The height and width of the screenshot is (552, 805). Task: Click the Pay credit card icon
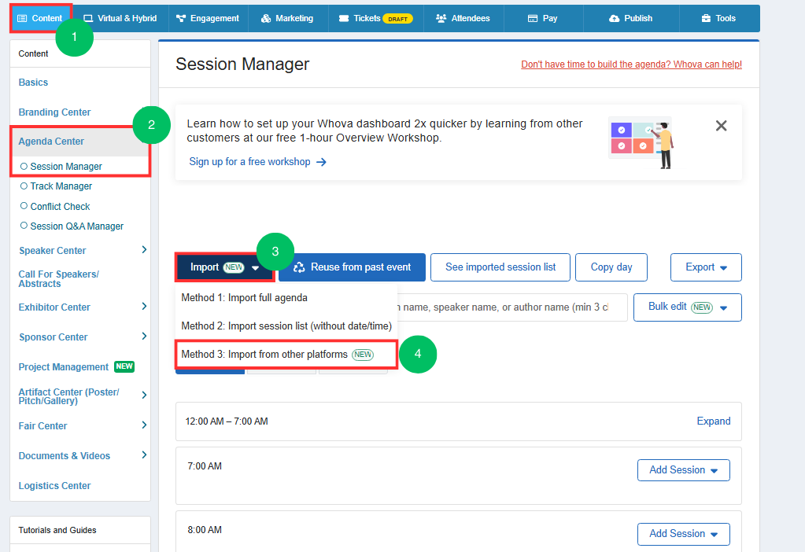pyautogui.click(x=533, y=18)
